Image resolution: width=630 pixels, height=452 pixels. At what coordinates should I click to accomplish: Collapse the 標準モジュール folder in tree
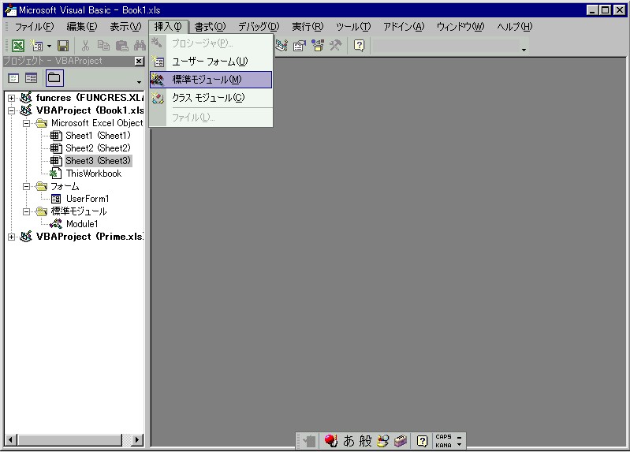[x=26, y=211]
